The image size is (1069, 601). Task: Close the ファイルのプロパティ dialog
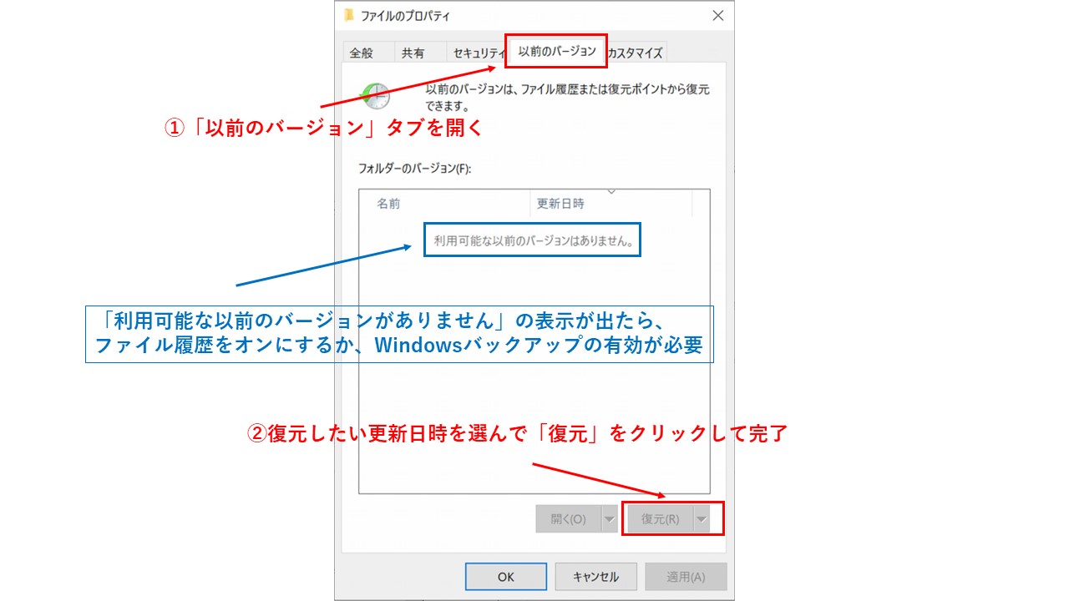coord(717,16)
